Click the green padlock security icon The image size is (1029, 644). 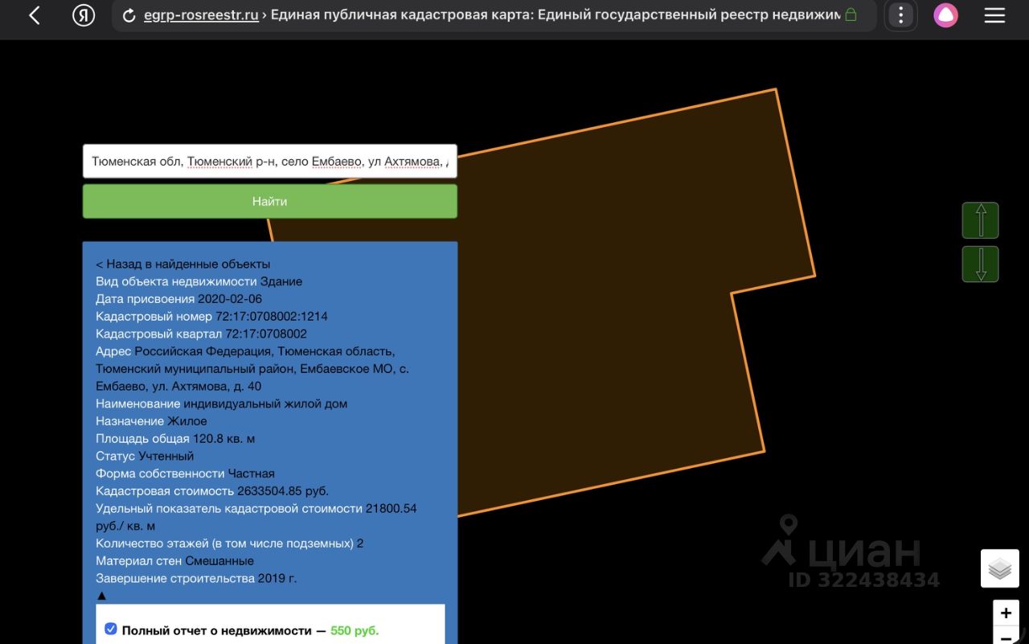point(851,15)
